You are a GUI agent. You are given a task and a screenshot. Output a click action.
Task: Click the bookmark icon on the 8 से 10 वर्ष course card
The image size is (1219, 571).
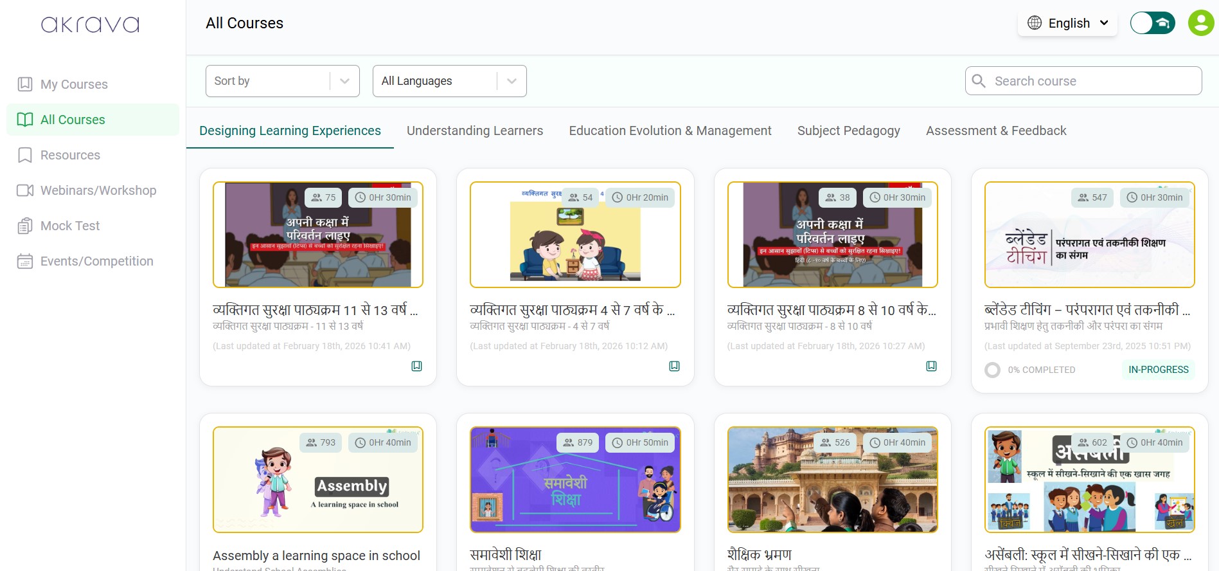click(931, 366)
